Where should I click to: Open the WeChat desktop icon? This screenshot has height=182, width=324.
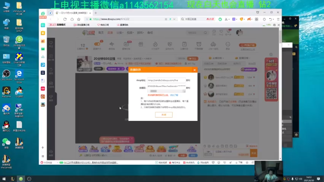[6, 144]
